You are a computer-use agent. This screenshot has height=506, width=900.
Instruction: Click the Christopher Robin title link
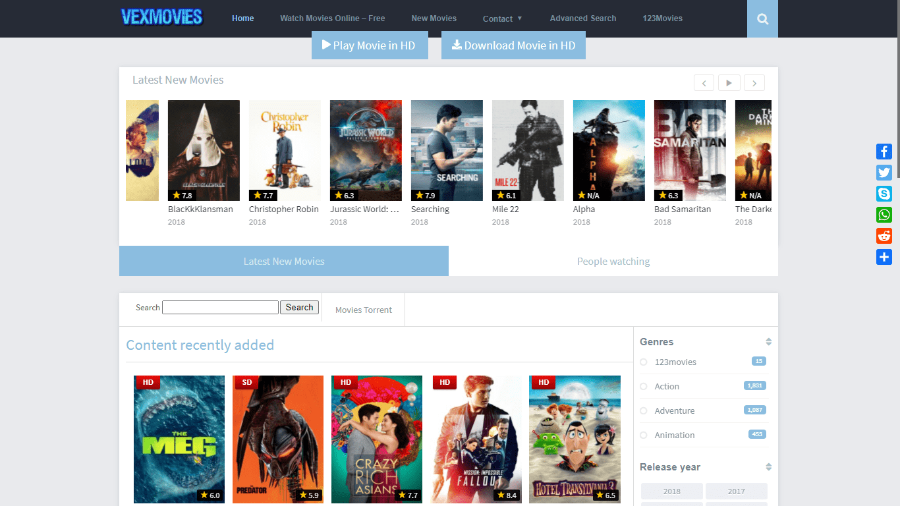284,209
